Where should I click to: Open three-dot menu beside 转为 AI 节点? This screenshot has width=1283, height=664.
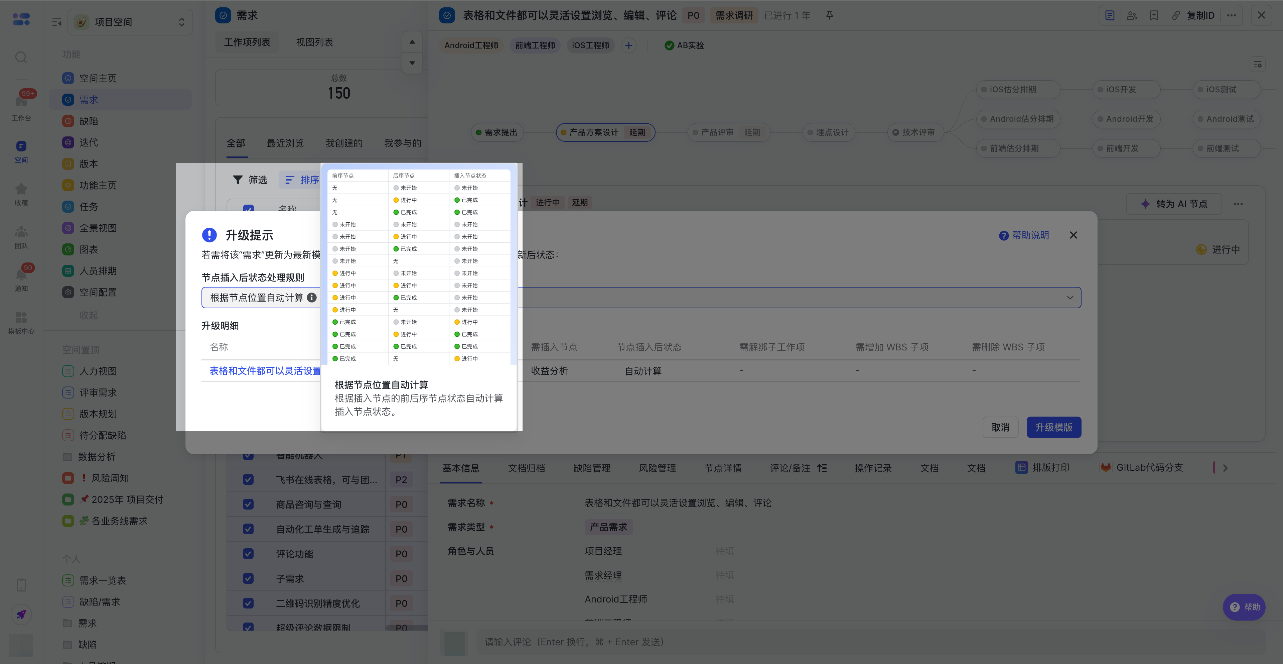click(1238, 204)
